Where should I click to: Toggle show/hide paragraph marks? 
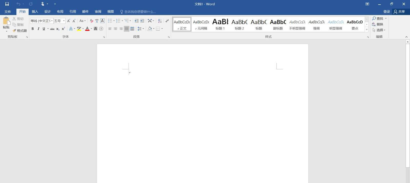click(167, 21)
